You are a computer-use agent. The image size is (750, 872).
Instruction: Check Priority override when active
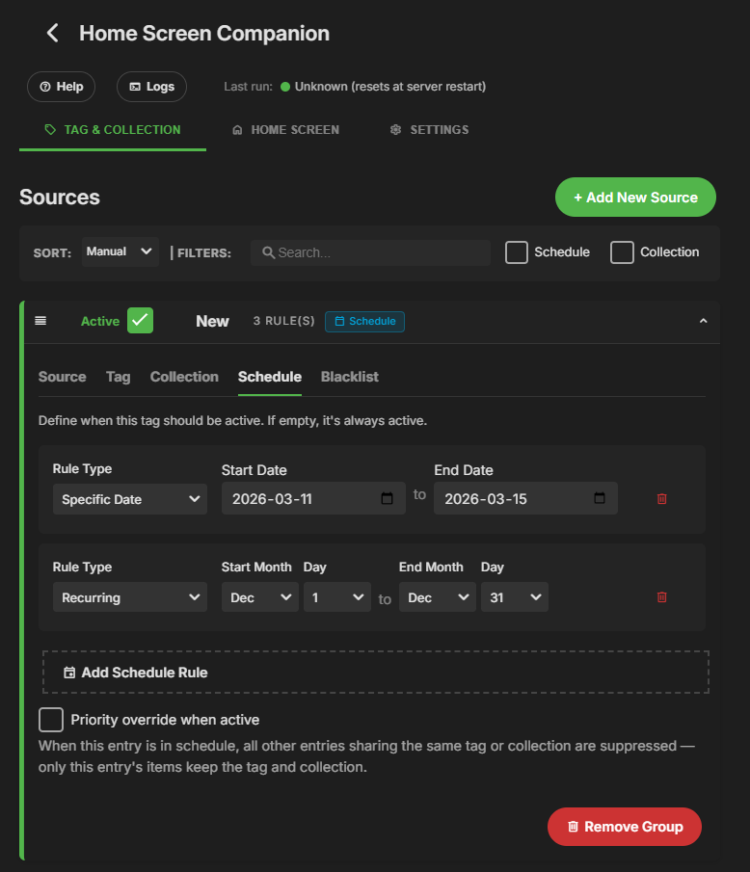[x=51, y=720]
